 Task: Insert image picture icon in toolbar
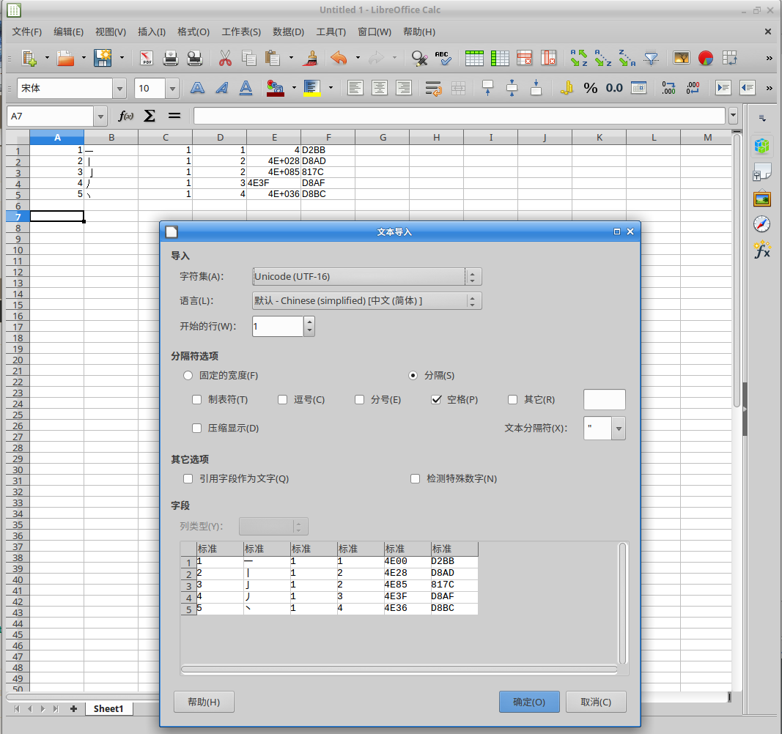click(682, 59)
